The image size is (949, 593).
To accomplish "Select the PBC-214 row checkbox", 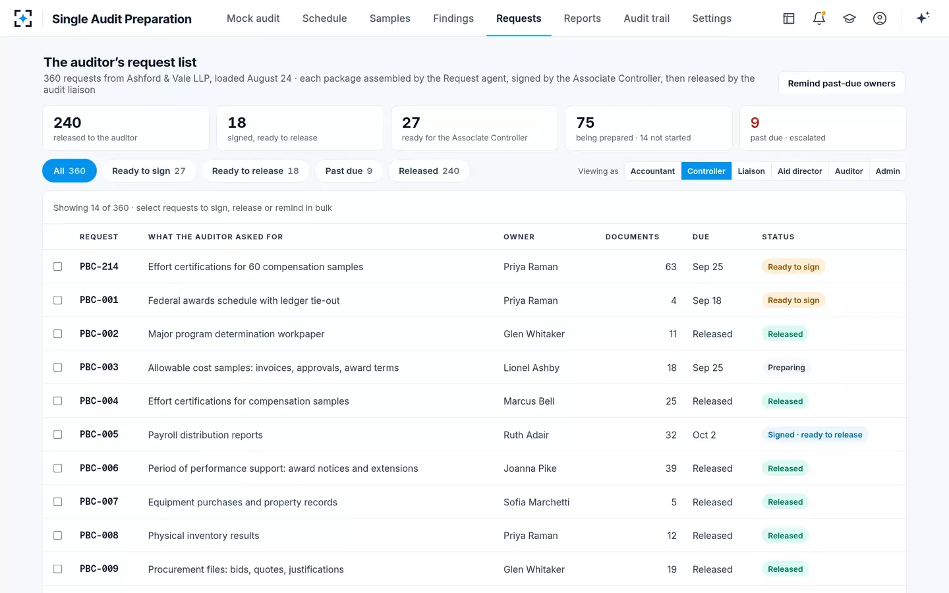I will click(x=58, y=267).
